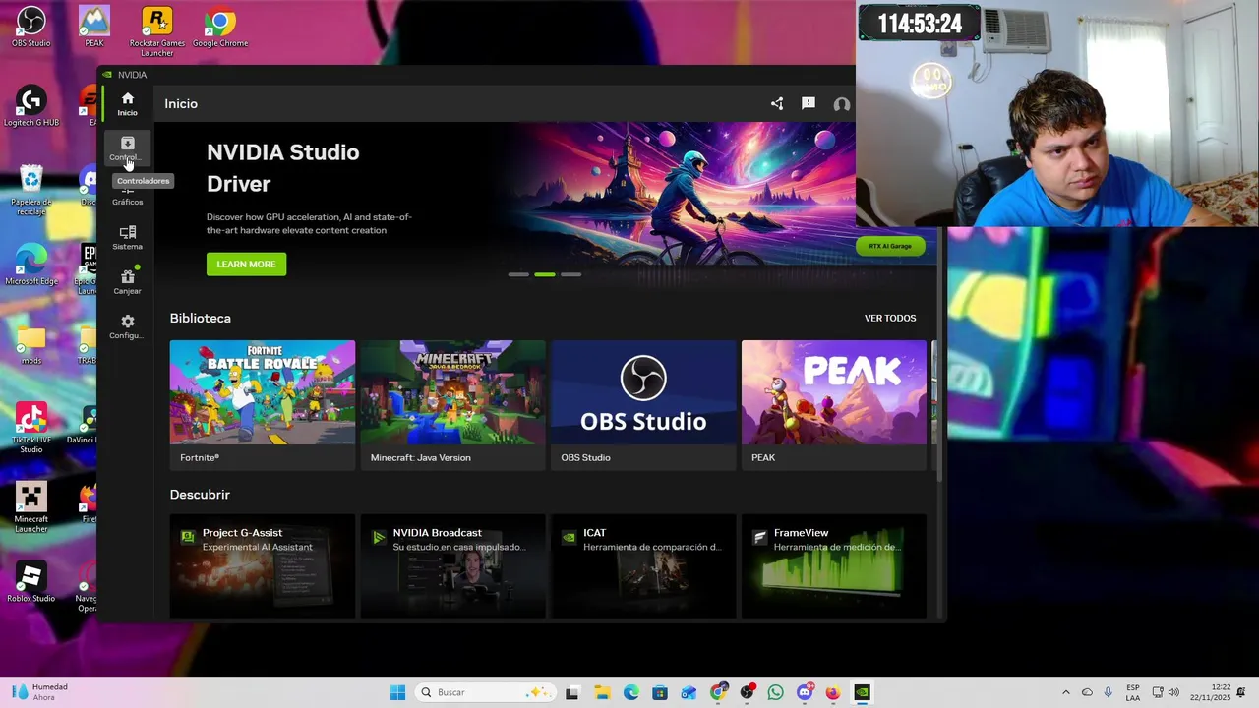Viewport: 1259px width, 708px height.
Task: Open the Inicio home tab in NVIDIA sidebar
Action: point(127,103)
